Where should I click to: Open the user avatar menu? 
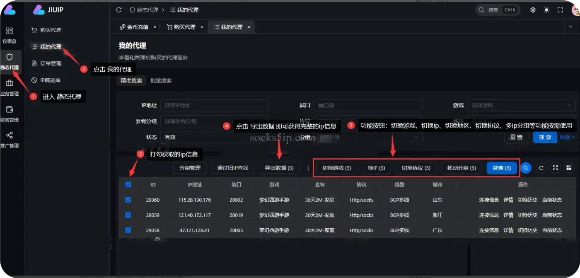pyautogui.click(x=575, y=10)
